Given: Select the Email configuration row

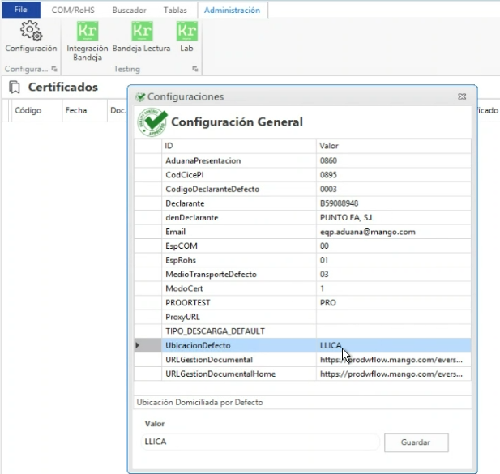Looking at the screenshot, I should pos(238,232).
